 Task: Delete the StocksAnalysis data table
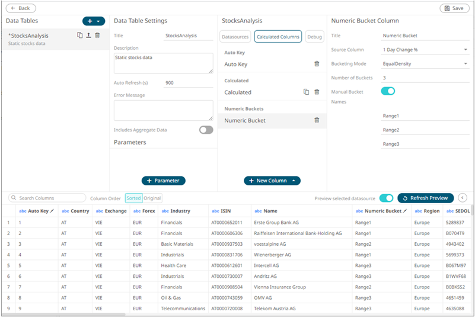[x=97, y=36]
